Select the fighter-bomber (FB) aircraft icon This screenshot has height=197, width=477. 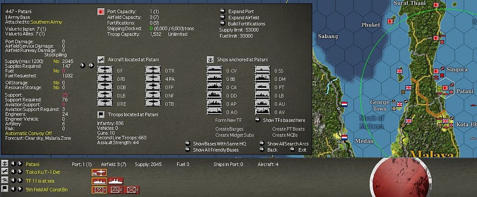(x=105, y=79)
